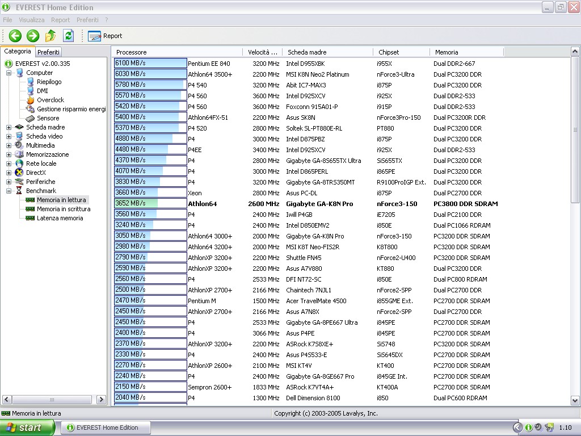581x436 pixels.
Task: Click EVEREST Home Edition taskbar button
Action: tap(106, 427)
